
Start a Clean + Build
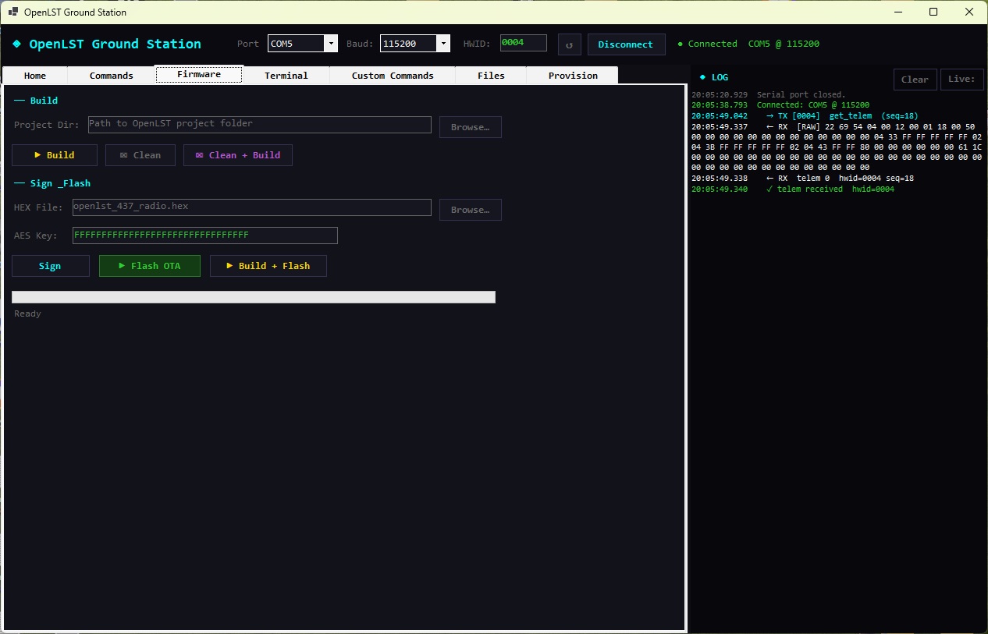237,154
